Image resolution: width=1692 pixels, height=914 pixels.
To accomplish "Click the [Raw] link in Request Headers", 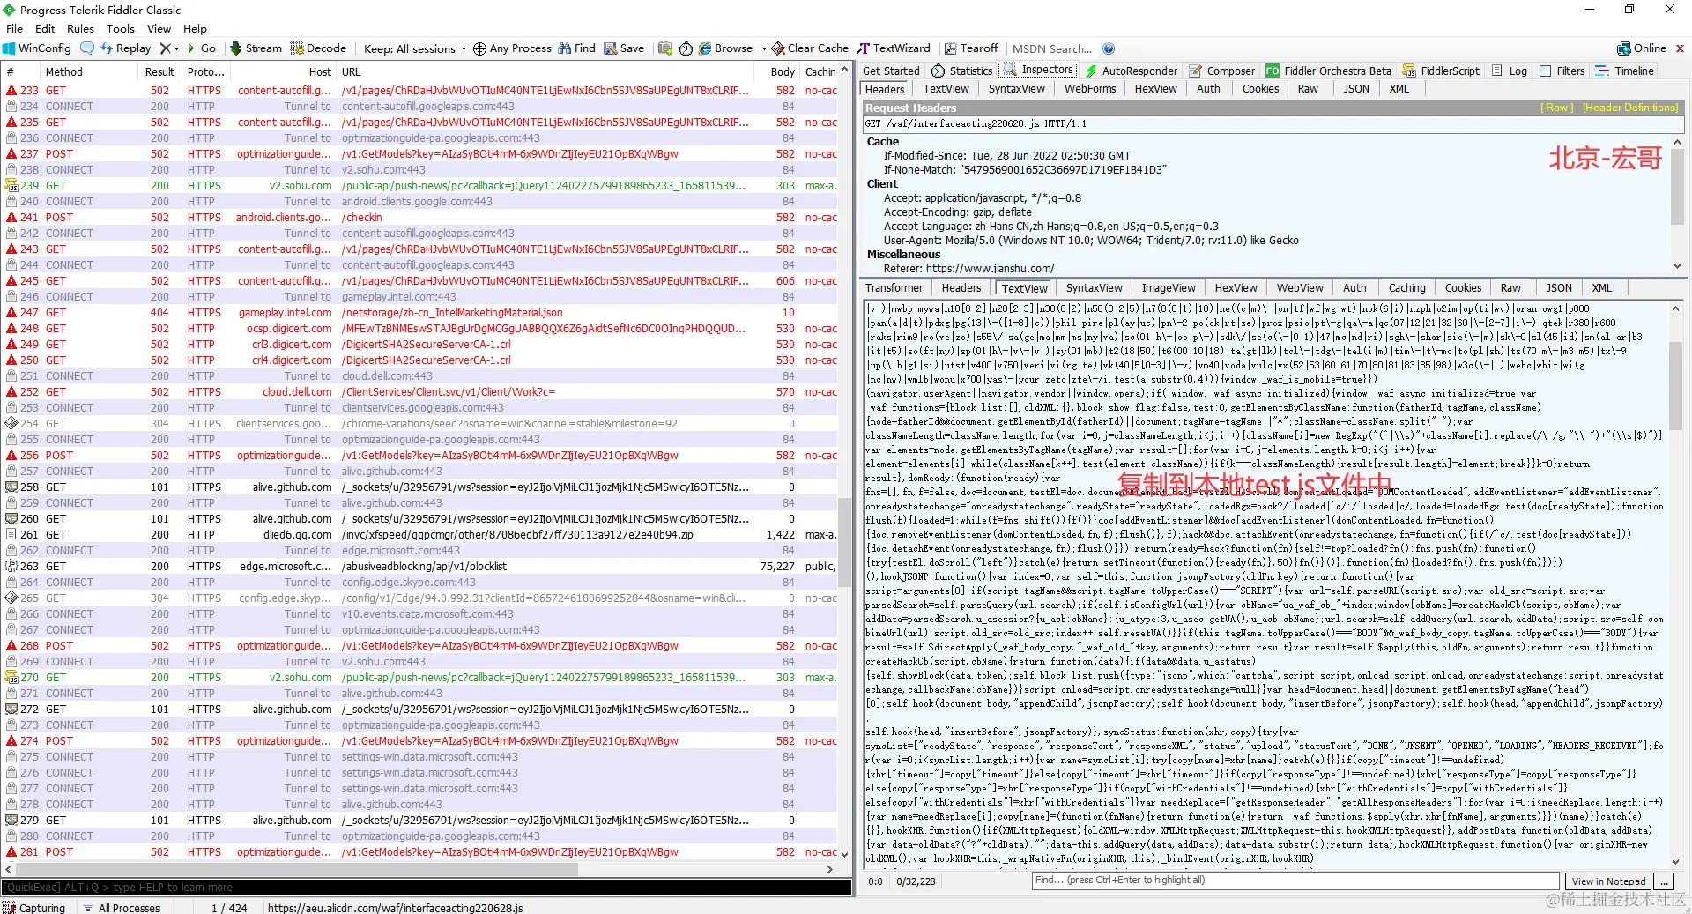I will point(1555,108).
